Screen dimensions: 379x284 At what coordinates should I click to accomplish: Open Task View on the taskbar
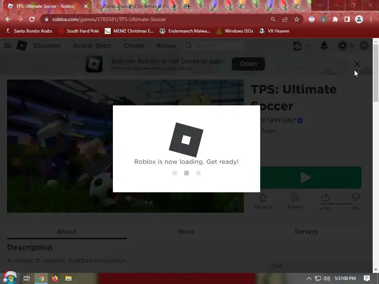click(x=27, y=278)
